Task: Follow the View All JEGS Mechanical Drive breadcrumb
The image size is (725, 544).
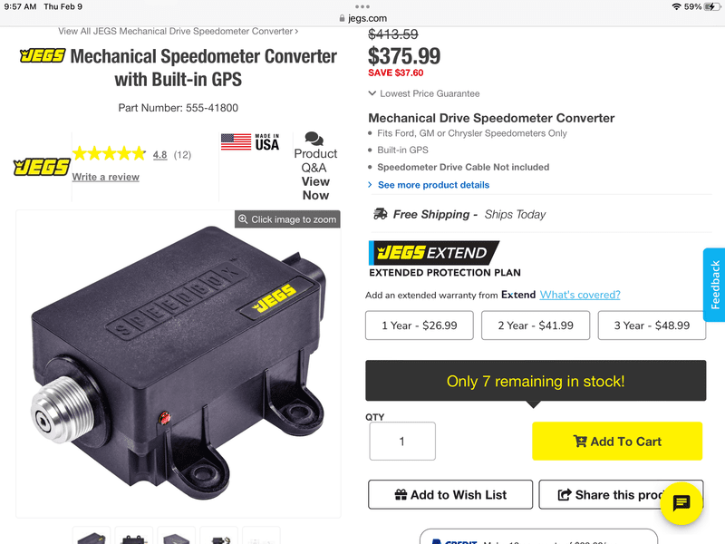Action: (179, 31)
